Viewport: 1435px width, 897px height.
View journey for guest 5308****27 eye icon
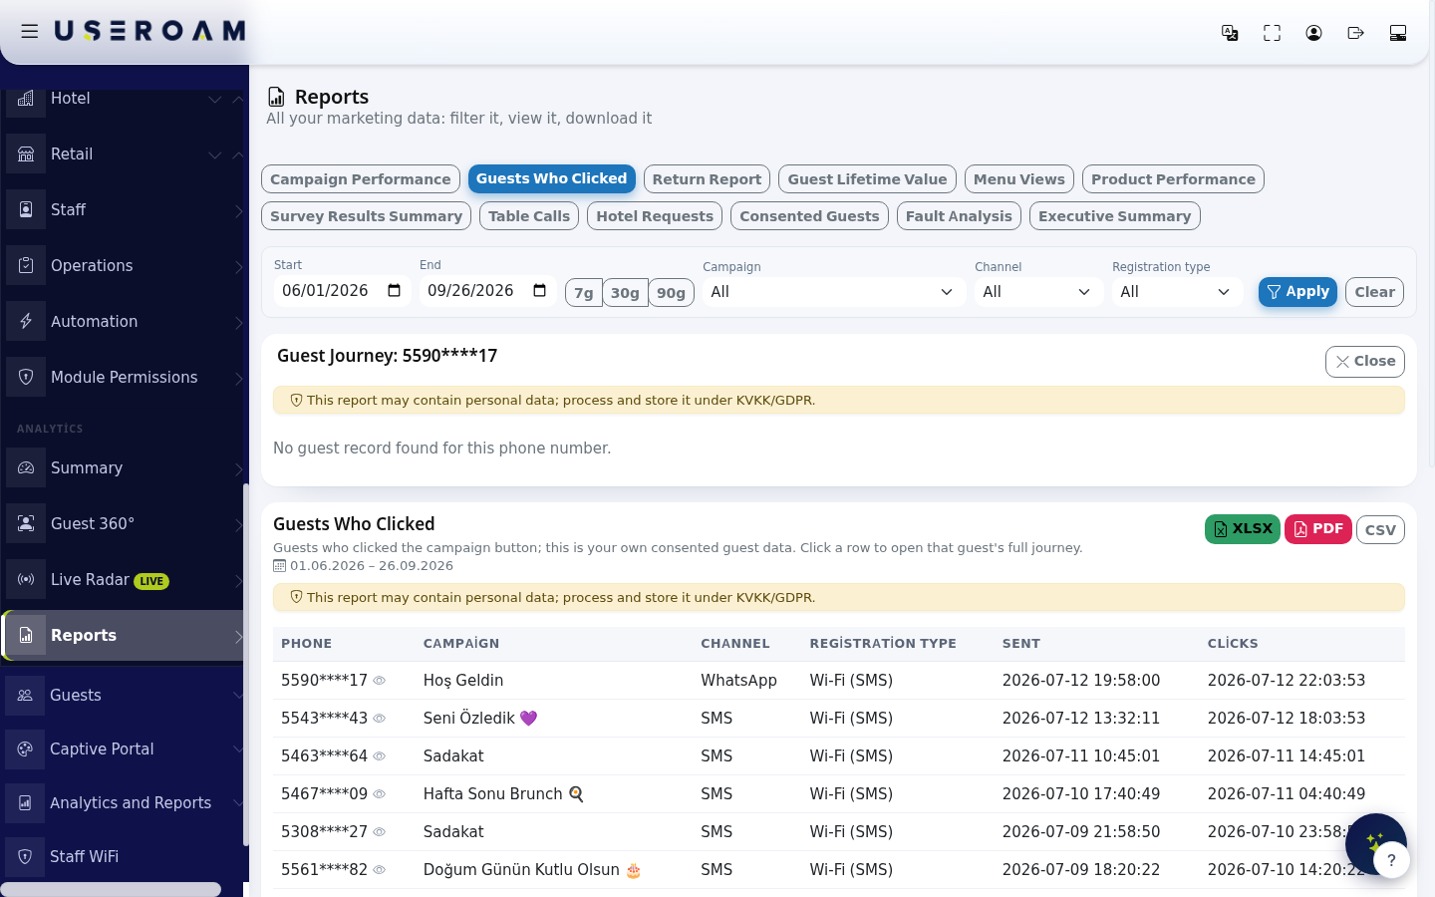[379, 832]
